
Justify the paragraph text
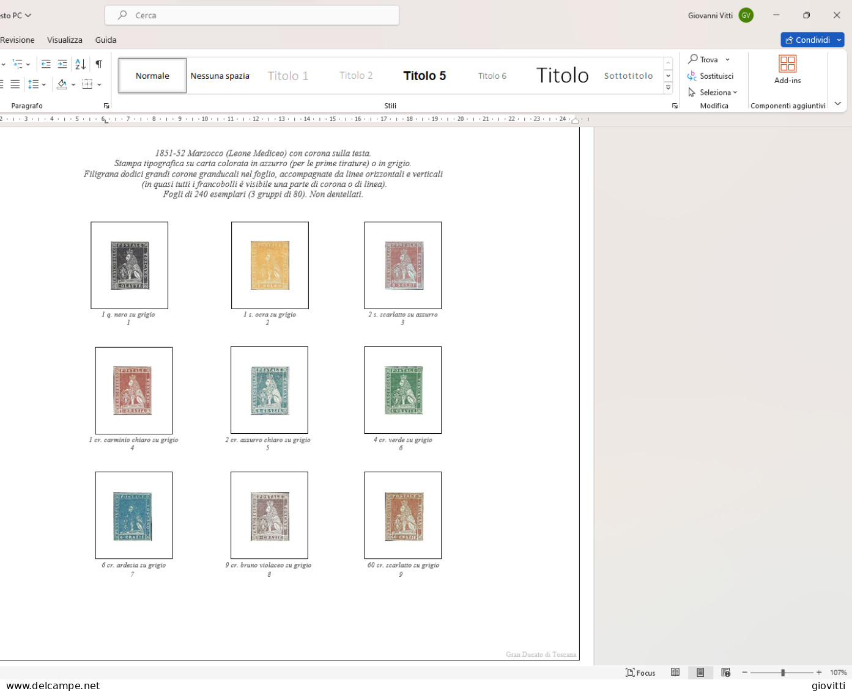pyautogui.click(x=15, y=84)
